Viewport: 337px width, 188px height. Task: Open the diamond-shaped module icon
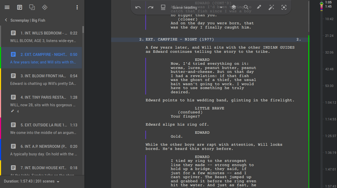(45, 7)
